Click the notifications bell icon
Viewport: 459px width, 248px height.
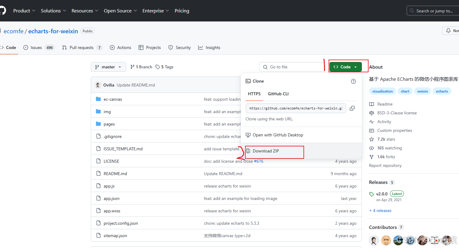(448, 31)
